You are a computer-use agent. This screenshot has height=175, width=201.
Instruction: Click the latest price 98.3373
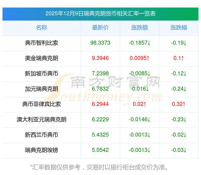[100, 43]
